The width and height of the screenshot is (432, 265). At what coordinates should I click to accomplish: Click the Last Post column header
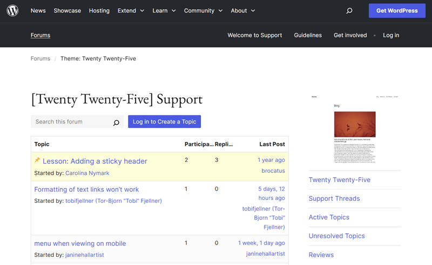tap(272, 144)
